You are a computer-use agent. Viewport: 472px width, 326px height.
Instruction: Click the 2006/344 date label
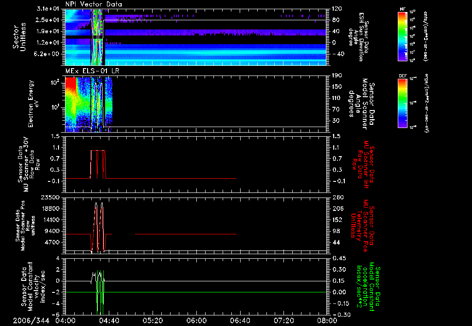coord(31,320)
